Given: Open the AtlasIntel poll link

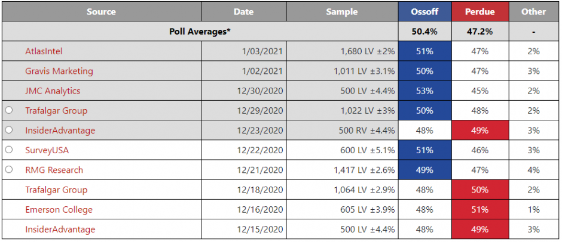Looking at the screenshot, I should coord(44,51).
